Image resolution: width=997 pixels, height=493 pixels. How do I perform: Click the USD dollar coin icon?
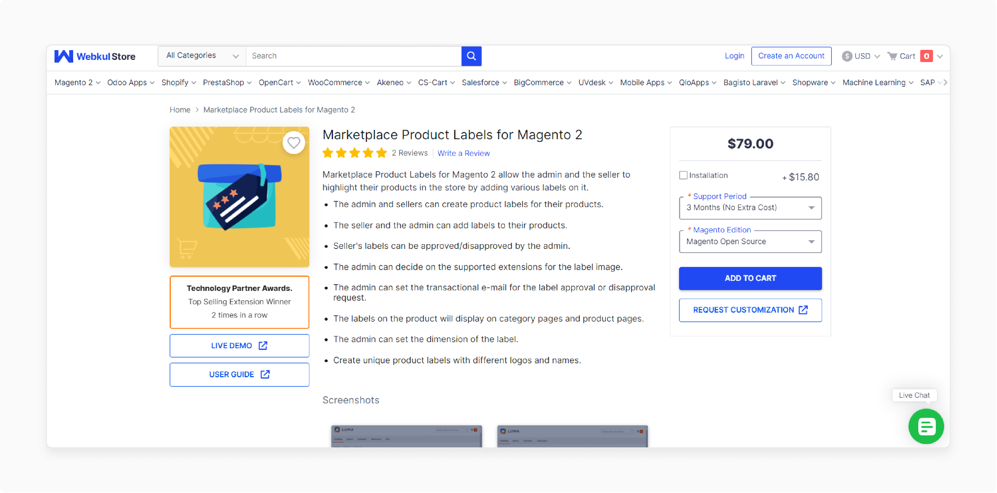[x=847, y=56]
